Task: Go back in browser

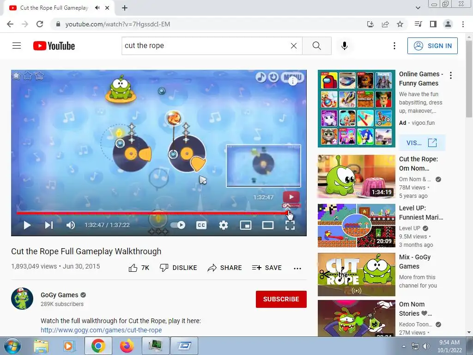Action: coord(10,24)
